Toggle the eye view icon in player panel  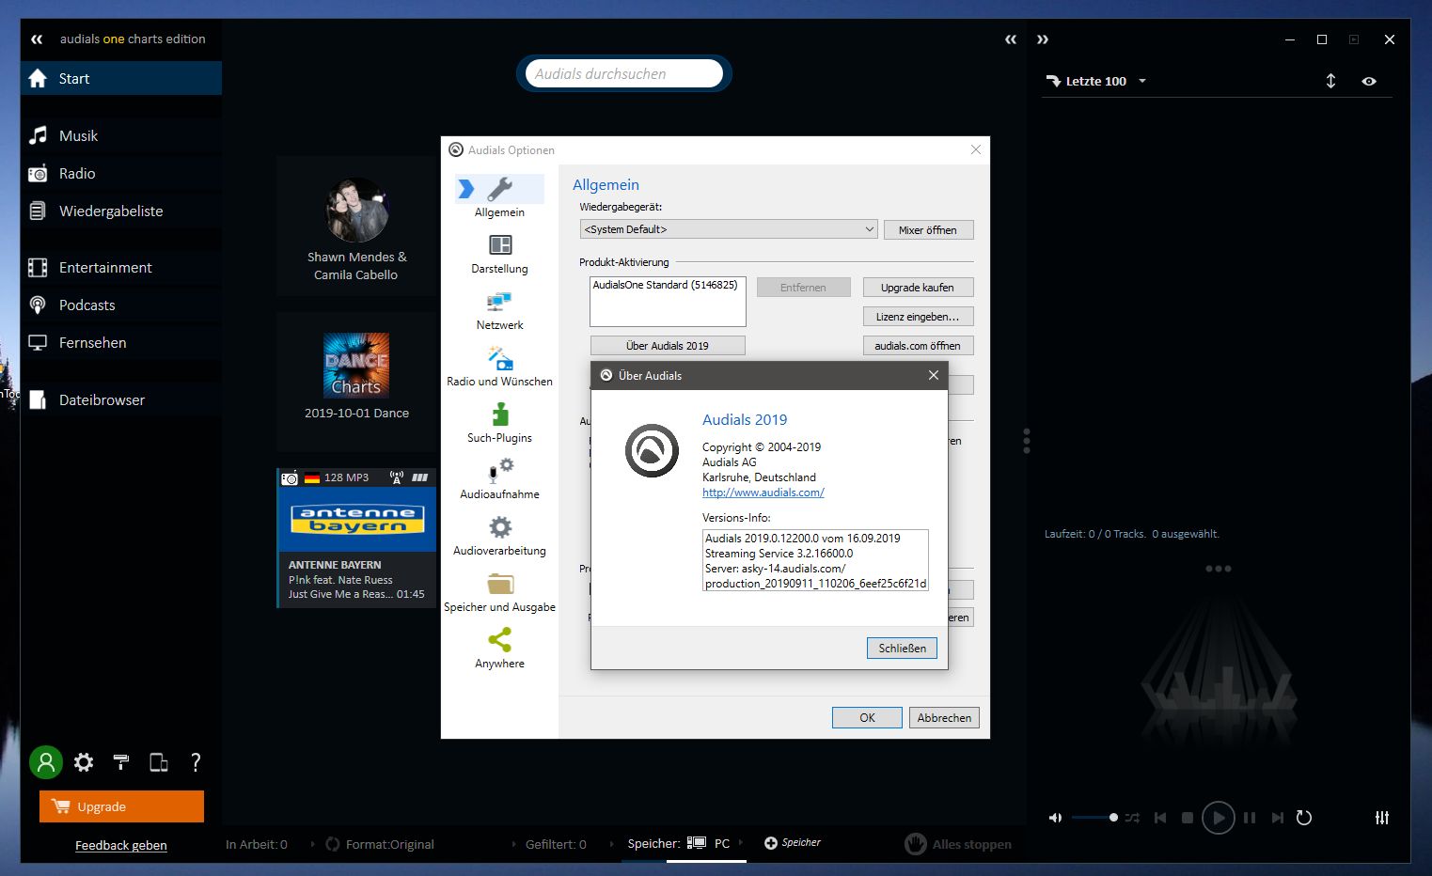pos(1369,81)
